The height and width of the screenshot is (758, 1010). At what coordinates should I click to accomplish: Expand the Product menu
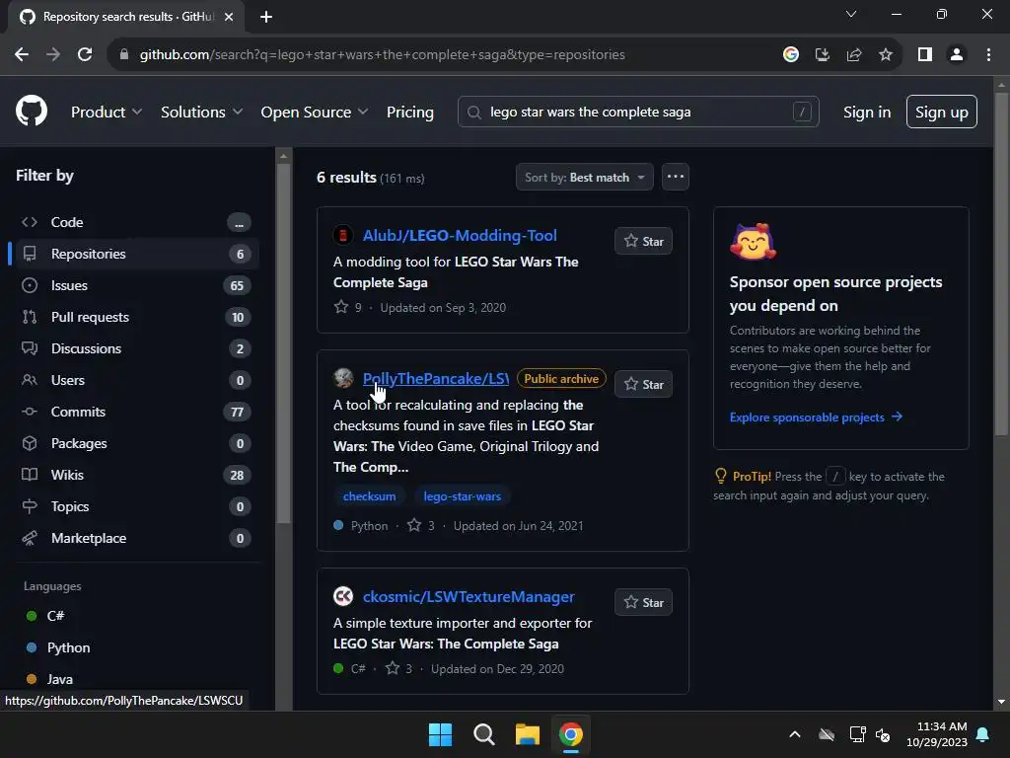(x=107, y=113)
